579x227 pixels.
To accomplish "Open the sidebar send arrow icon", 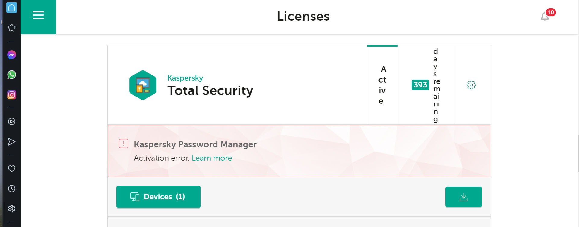I will point(12,142).
